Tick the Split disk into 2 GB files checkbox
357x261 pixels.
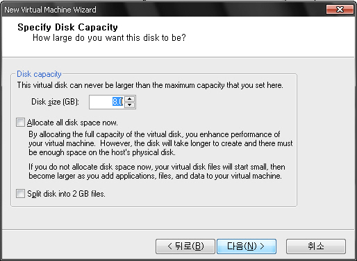20,193
